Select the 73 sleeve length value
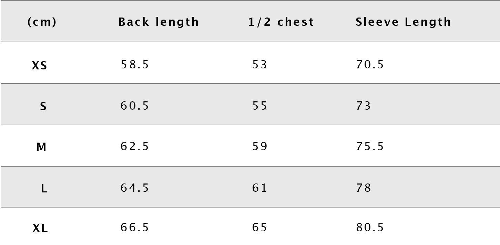This screenshot has height=245, width=500. pyautogui.click(x=364, y=106)
